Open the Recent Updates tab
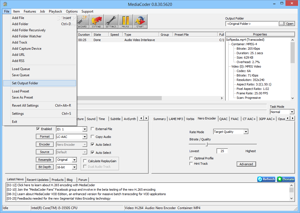The image size is (300, 213). tap(37, 180)
